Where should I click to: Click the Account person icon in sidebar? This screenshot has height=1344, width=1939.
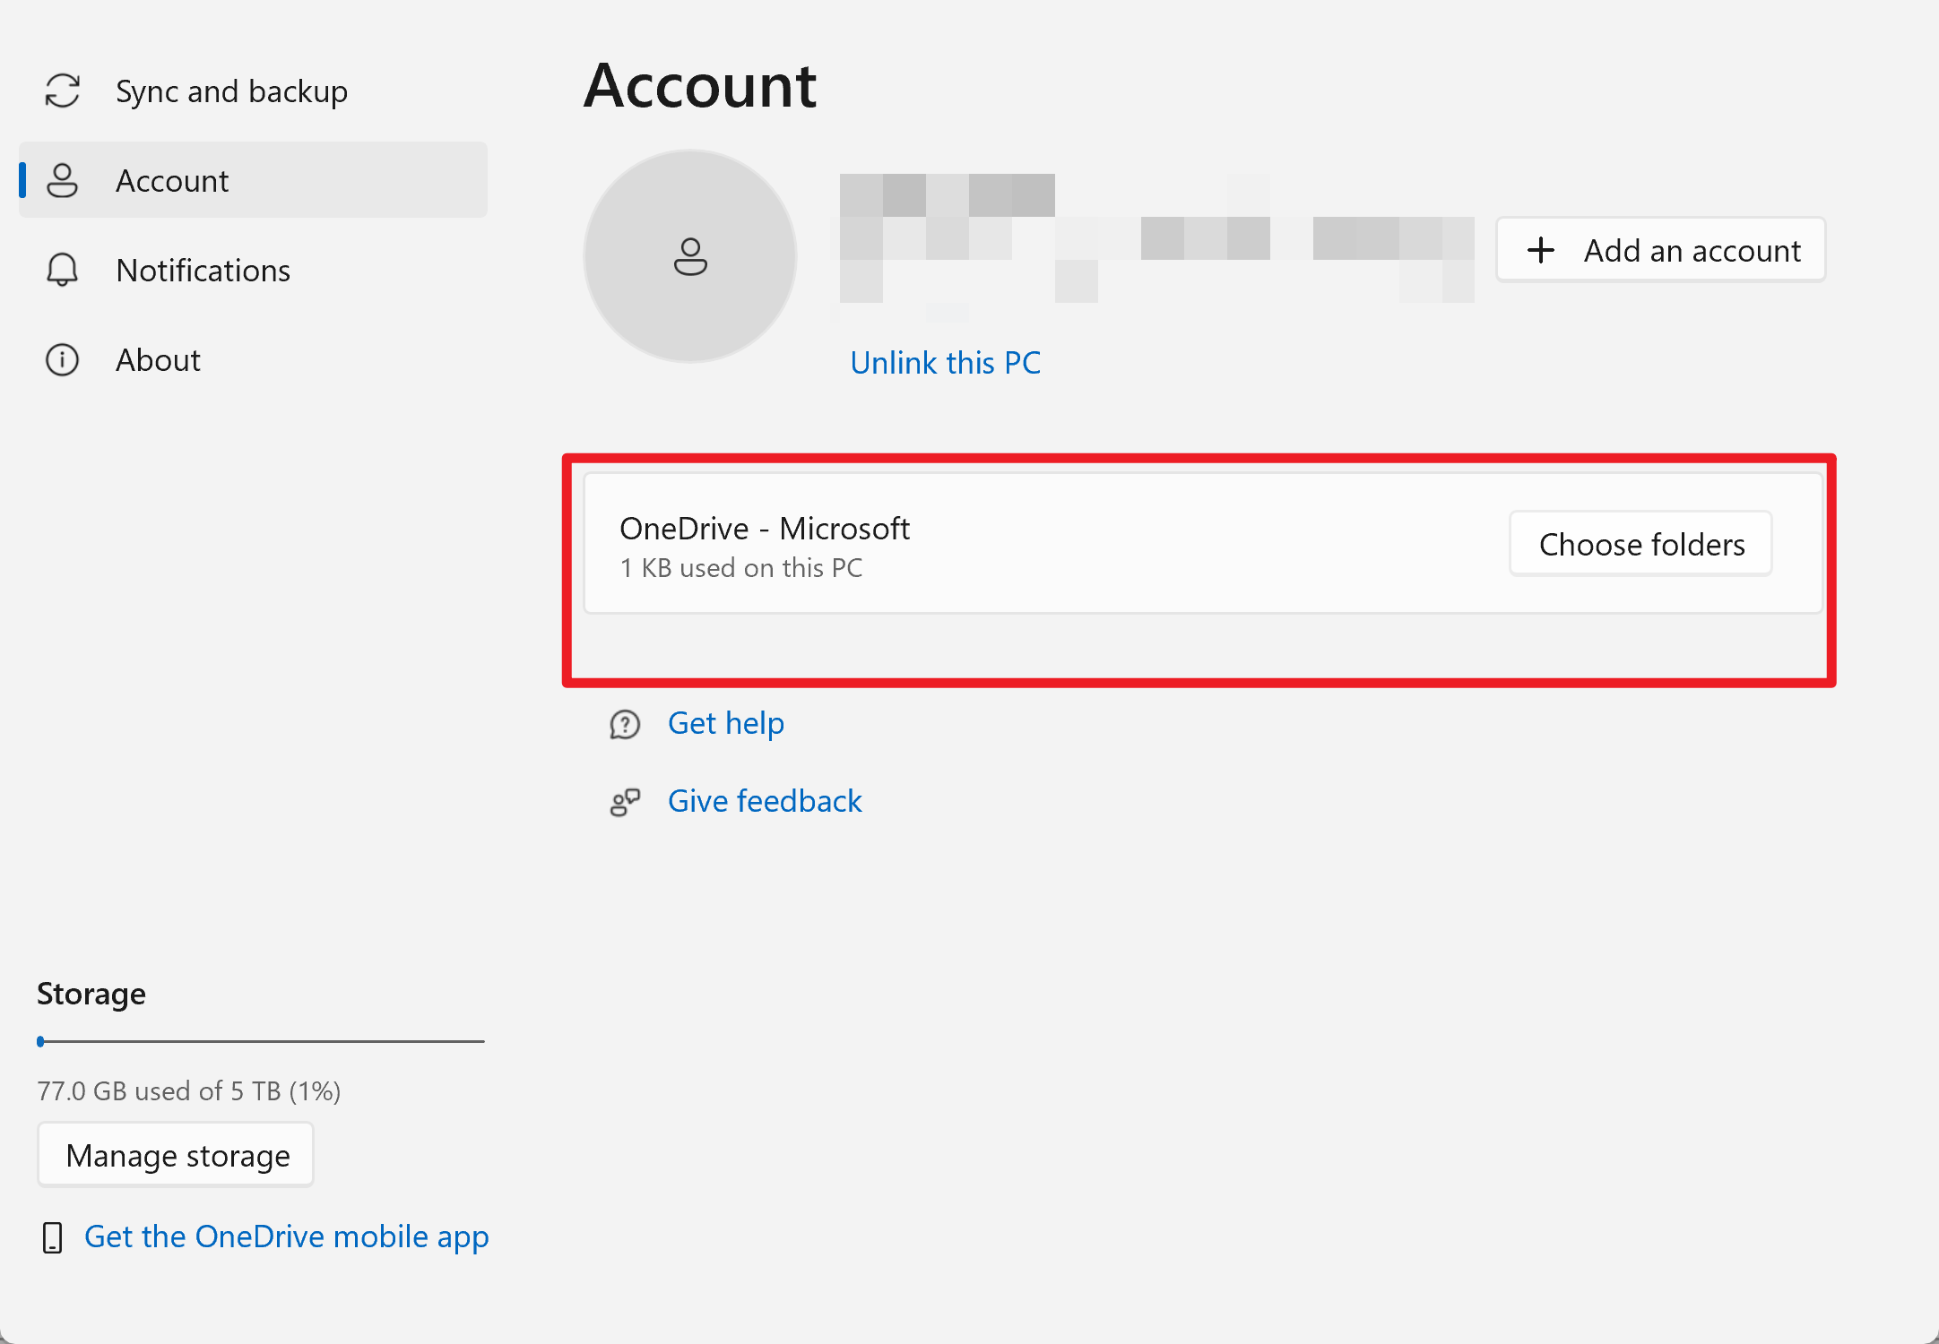point(63,180)
